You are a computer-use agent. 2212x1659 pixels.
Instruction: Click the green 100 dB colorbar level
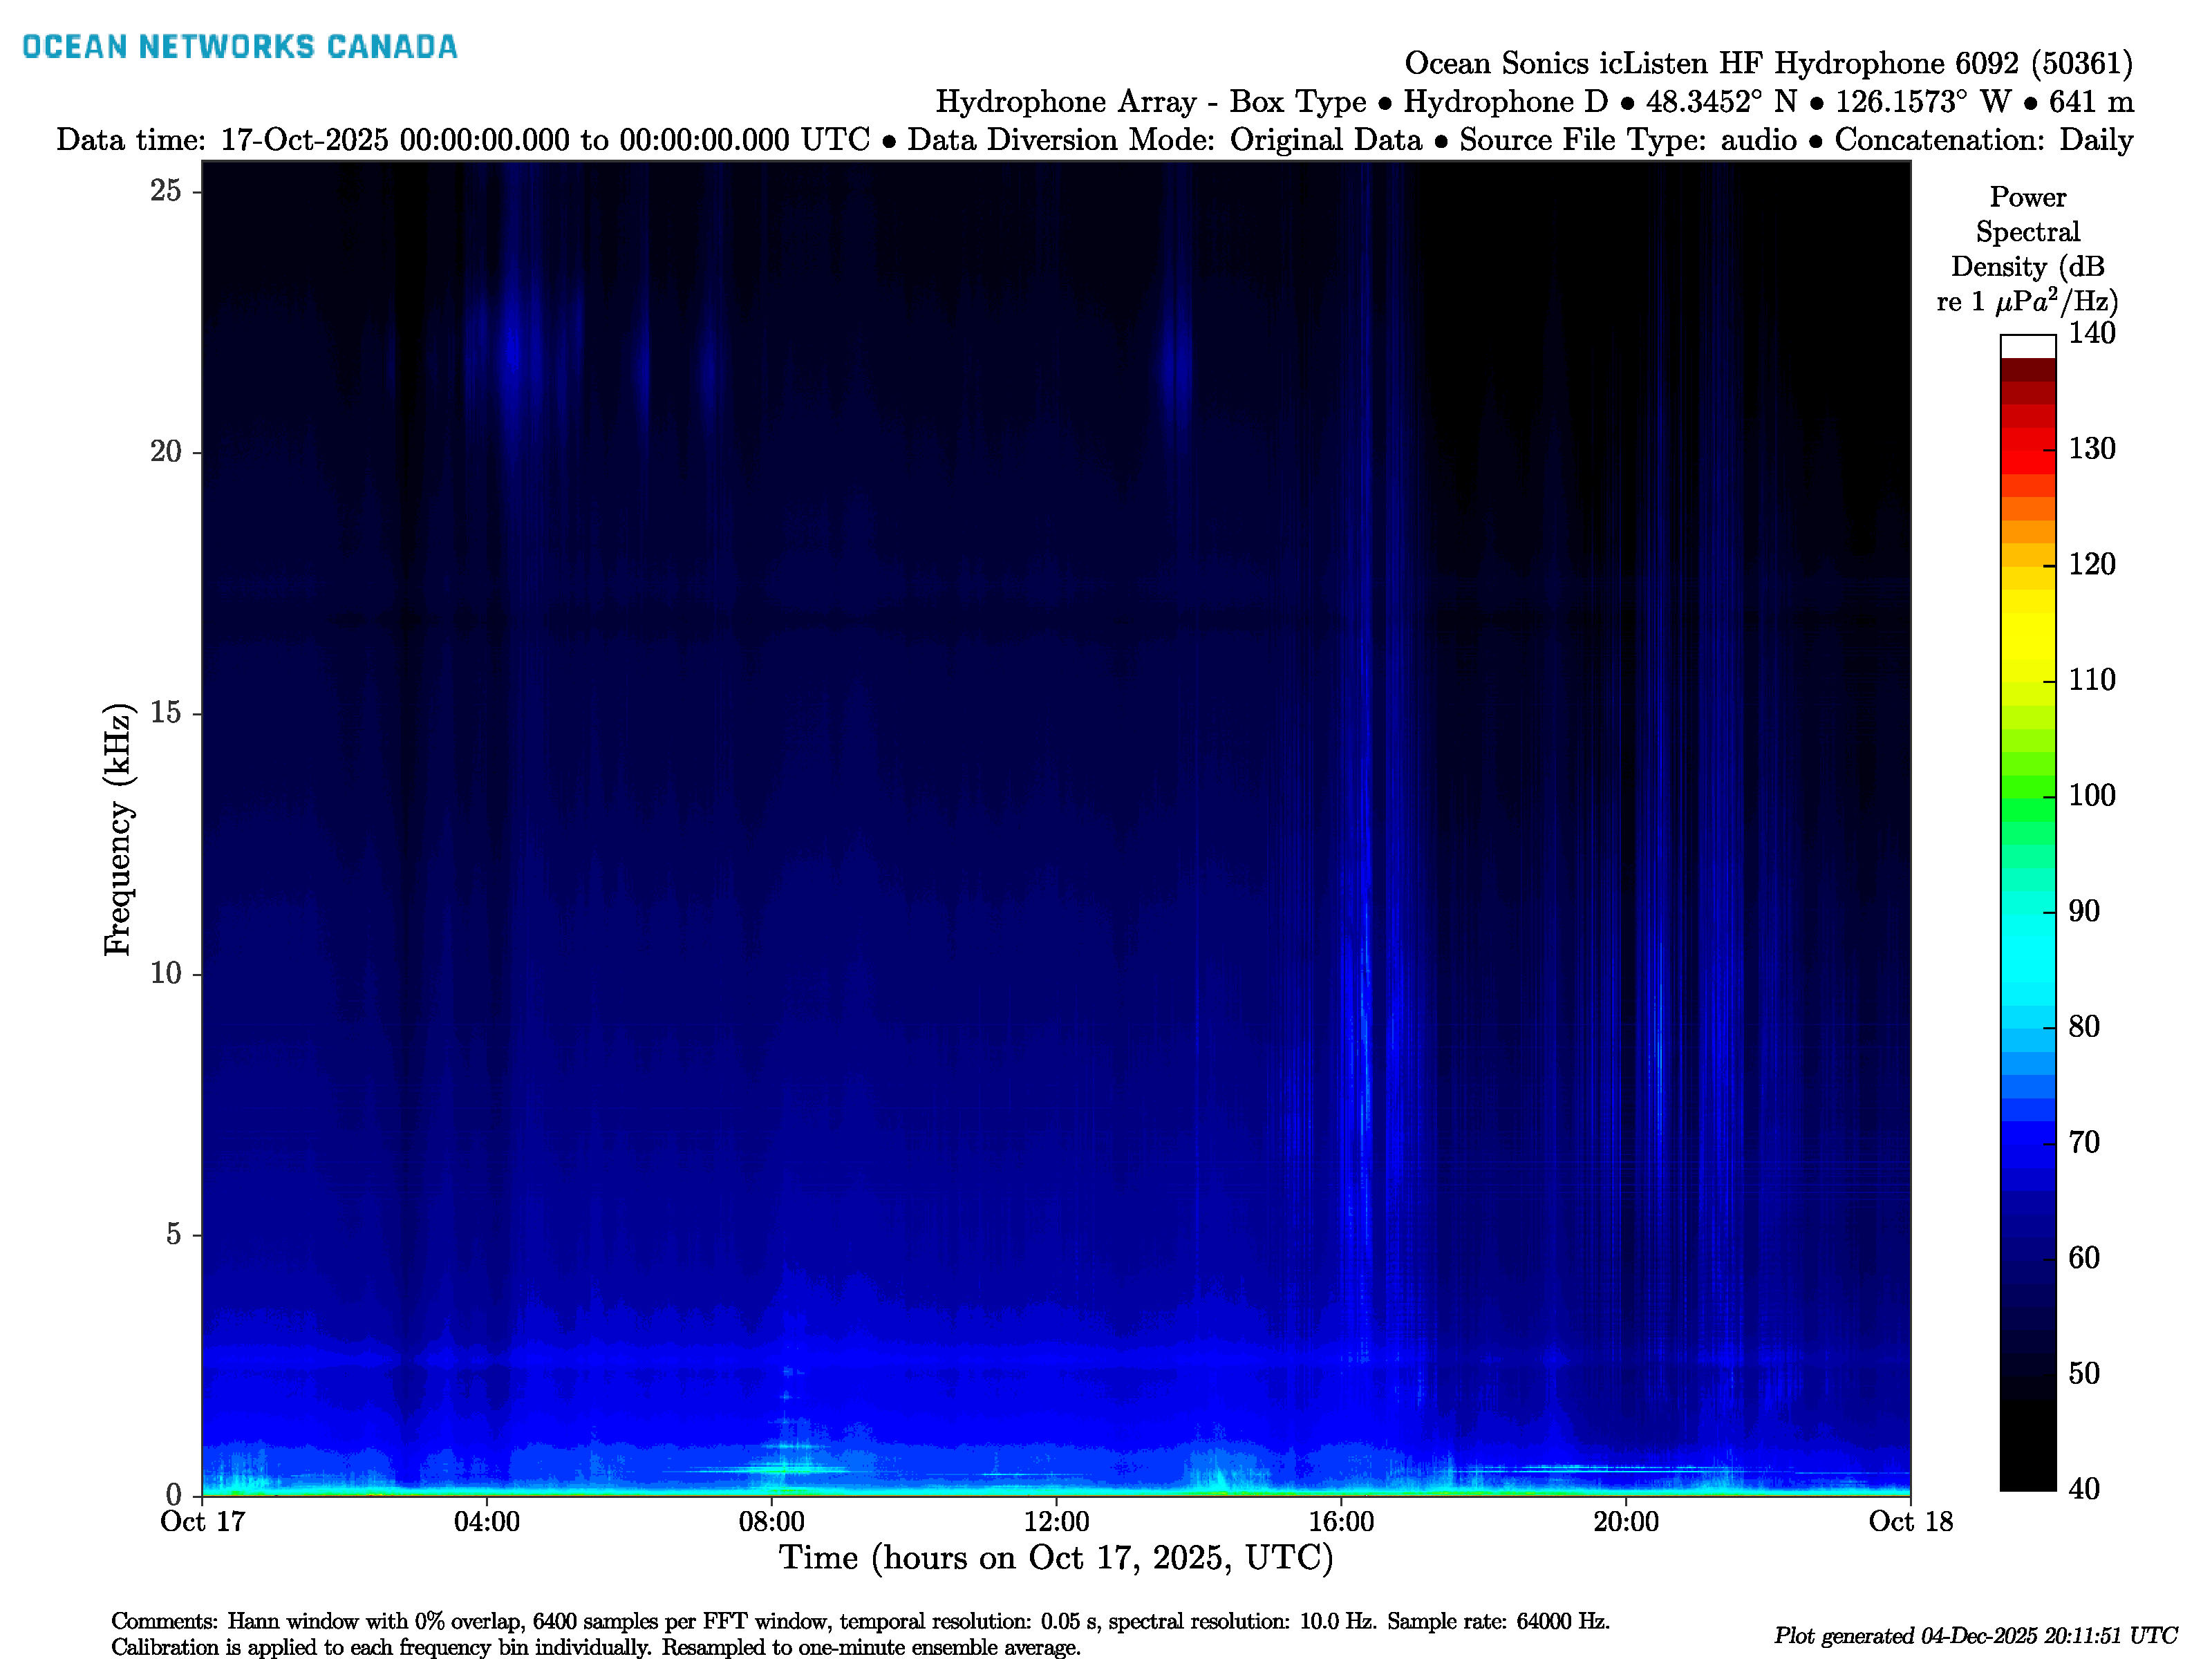click(x=2027, y=796)
